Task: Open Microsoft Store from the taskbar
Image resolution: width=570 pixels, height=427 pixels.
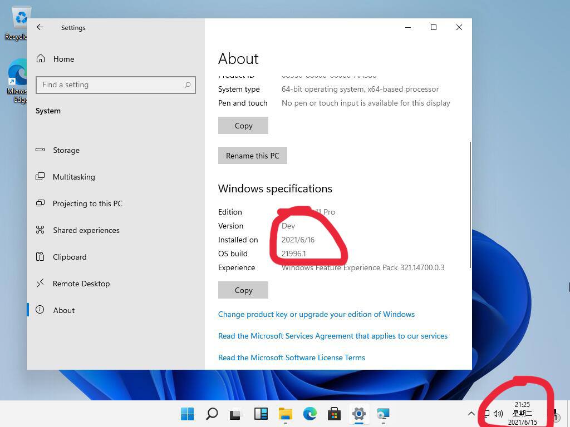Action: pos(334,414)
